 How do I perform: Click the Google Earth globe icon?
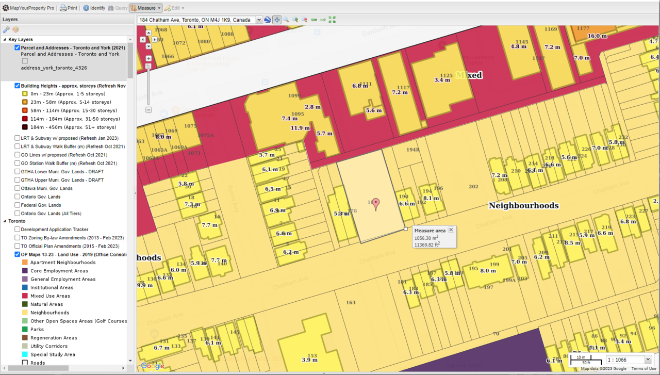click(x=268, y=20)
